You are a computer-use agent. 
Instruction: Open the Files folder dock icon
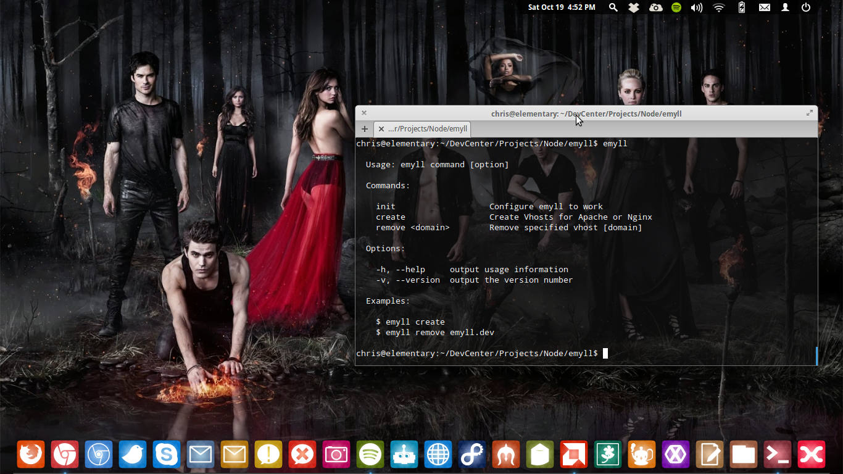(x=744, y=455)
